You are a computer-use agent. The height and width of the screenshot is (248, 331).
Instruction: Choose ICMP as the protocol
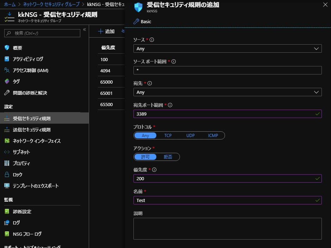tap(213, 135)
